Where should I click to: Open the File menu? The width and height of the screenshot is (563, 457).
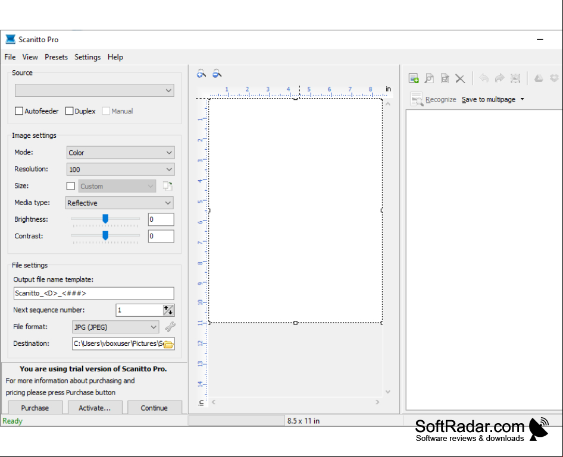pos(10,57)
